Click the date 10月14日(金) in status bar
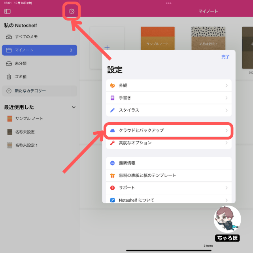This screenshot has width=253, height=253. pyautogui.click(x=23, y=3)
